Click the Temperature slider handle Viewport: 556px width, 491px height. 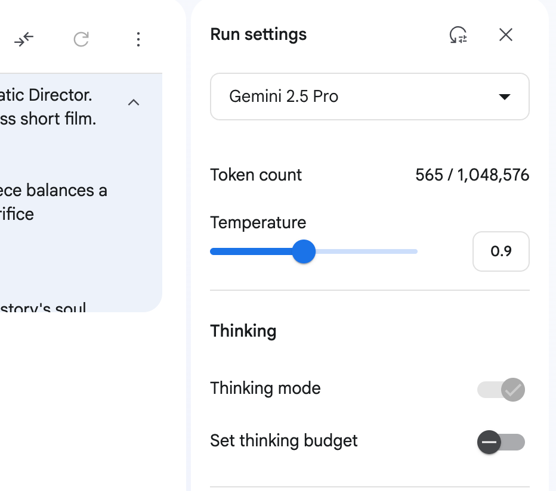pos(304,251)
